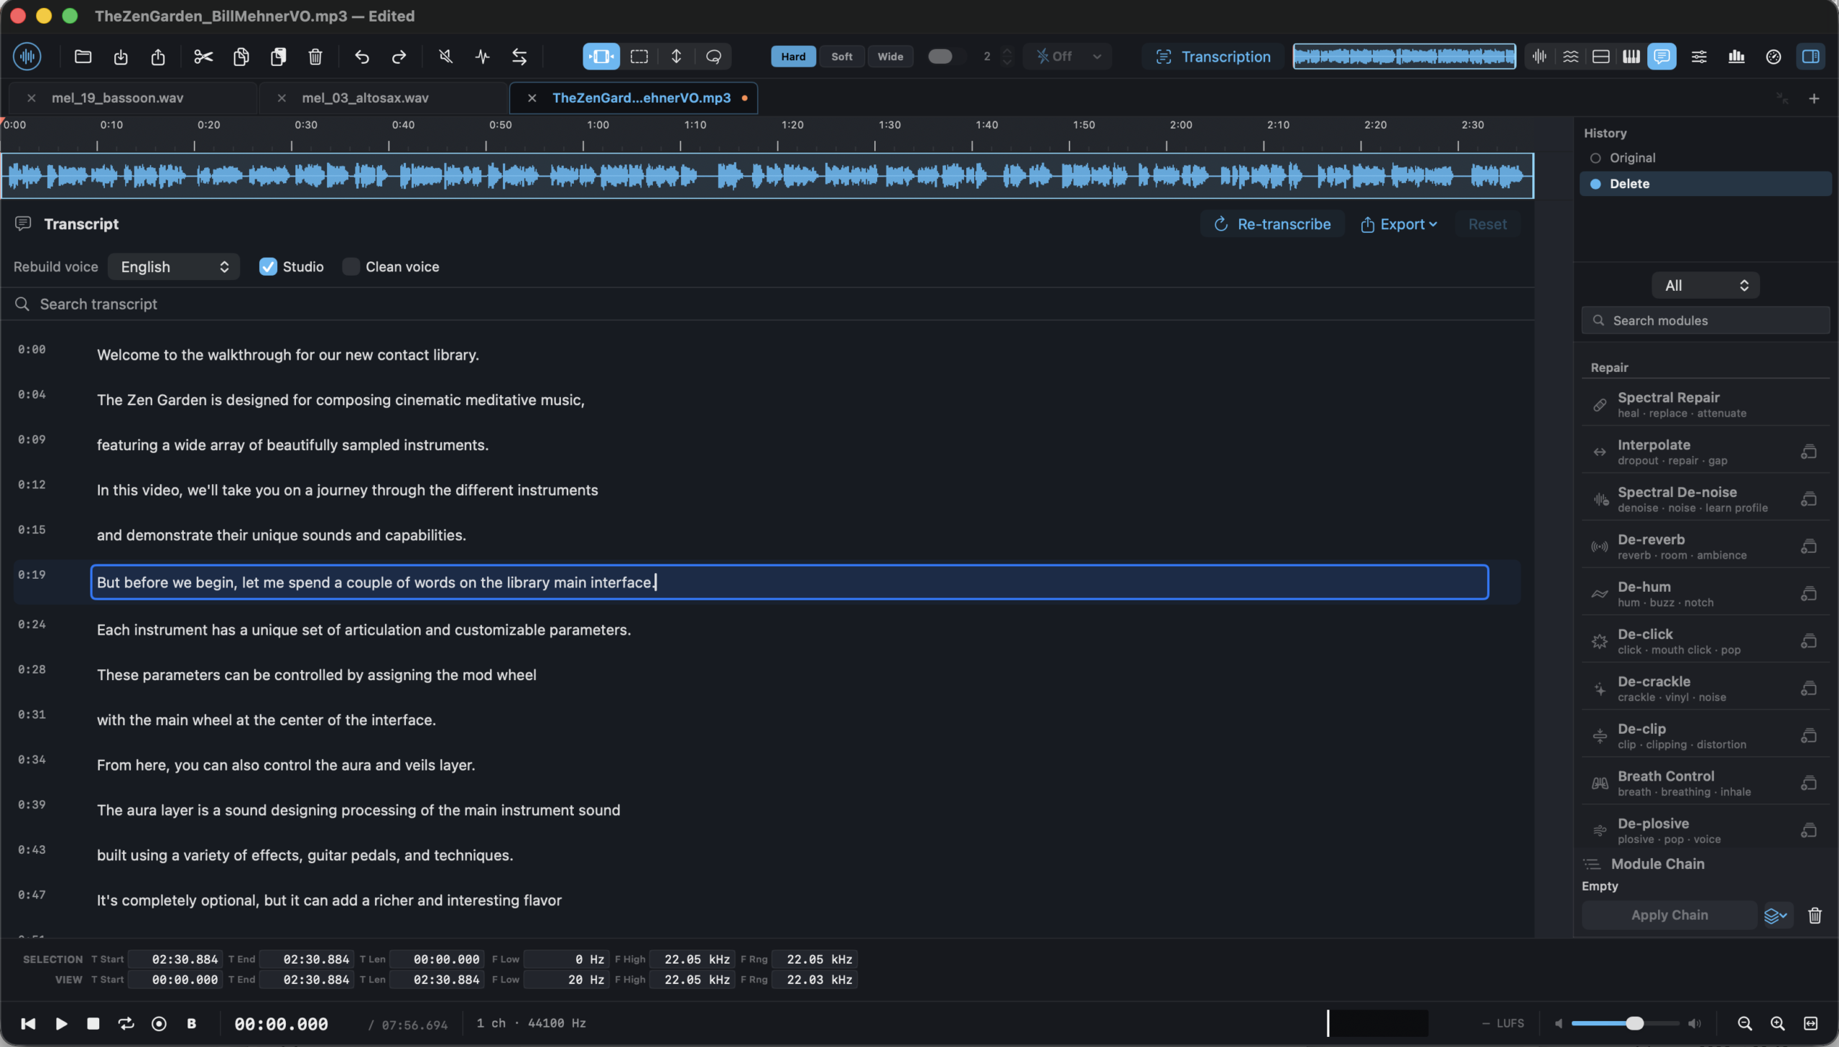Open the Spectral De-noise module
1839x1047 pixels.
[x=1705, y=499]
